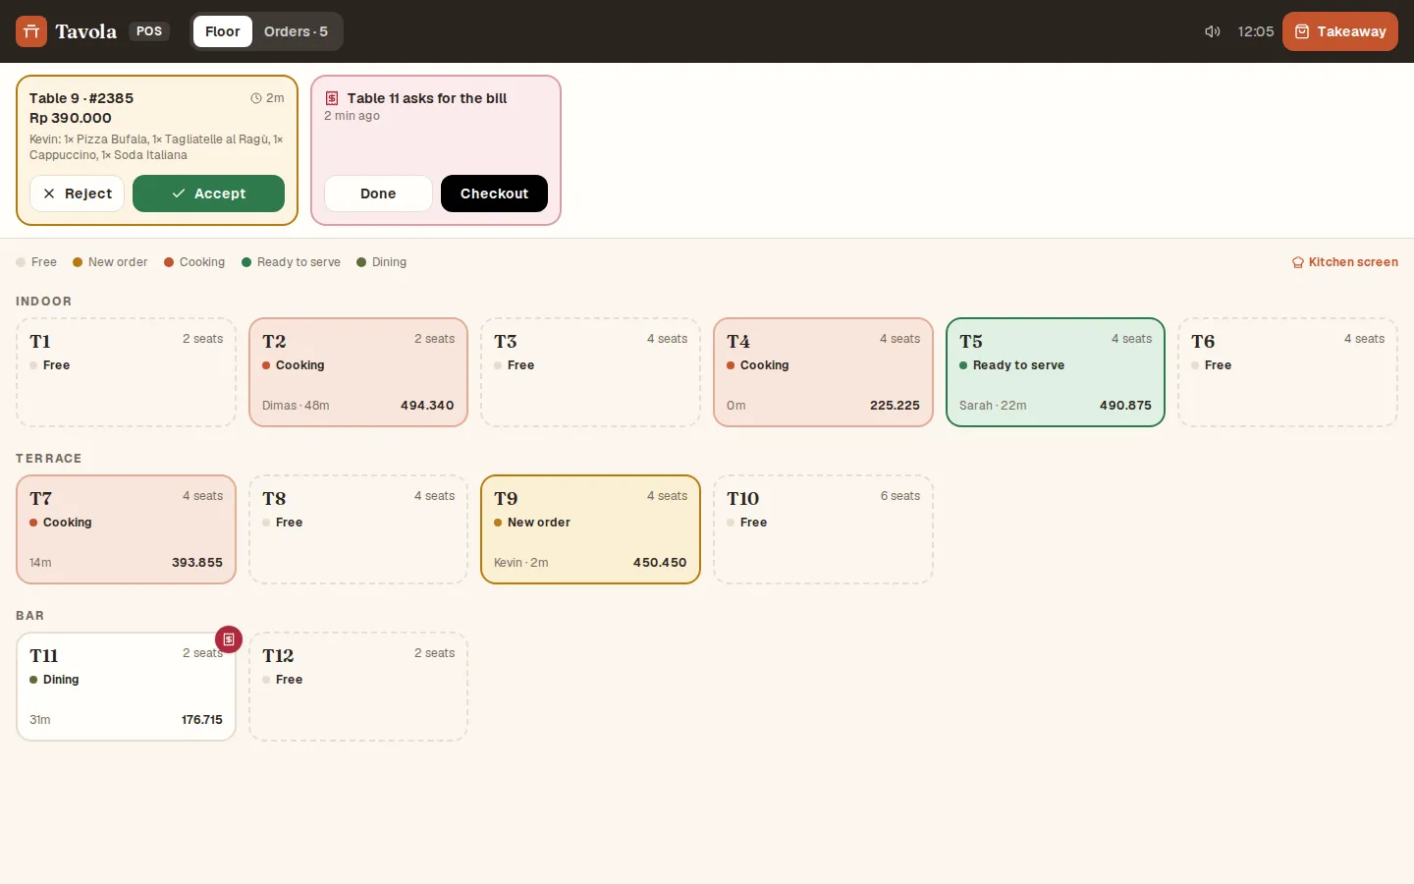Click the 'Sarah · 22m' text on T5
Viewport: 1414px width, 884px height.
pos(993,406)
